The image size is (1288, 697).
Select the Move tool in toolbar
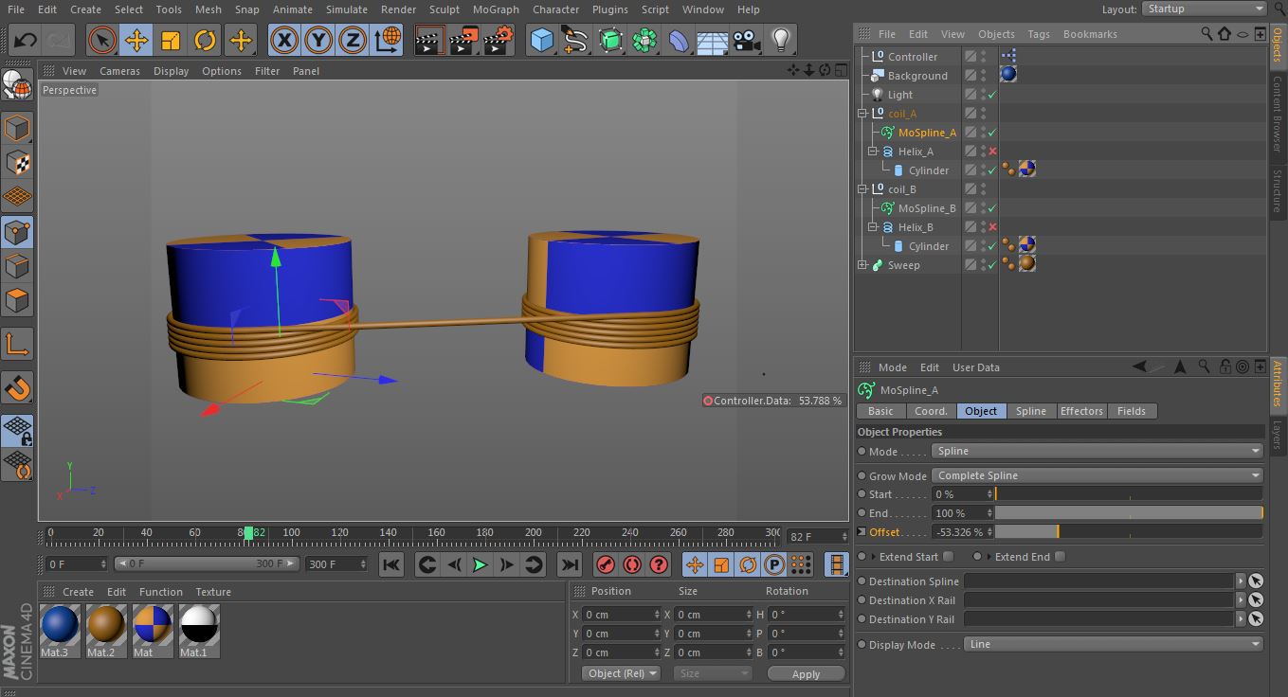point(136,41)
